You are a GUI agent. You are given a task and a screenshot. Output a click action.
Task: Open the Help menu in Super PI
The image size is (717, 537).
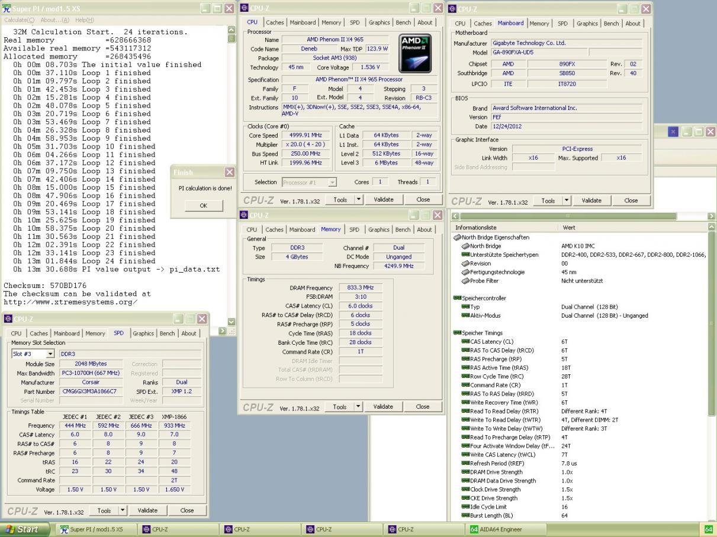click(x=85, y=20)
